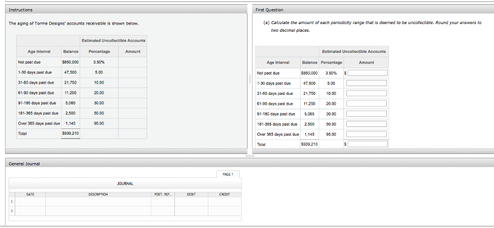
Task: Click the Over 365 days past due amount field
Action: click(x=367, y=134)
